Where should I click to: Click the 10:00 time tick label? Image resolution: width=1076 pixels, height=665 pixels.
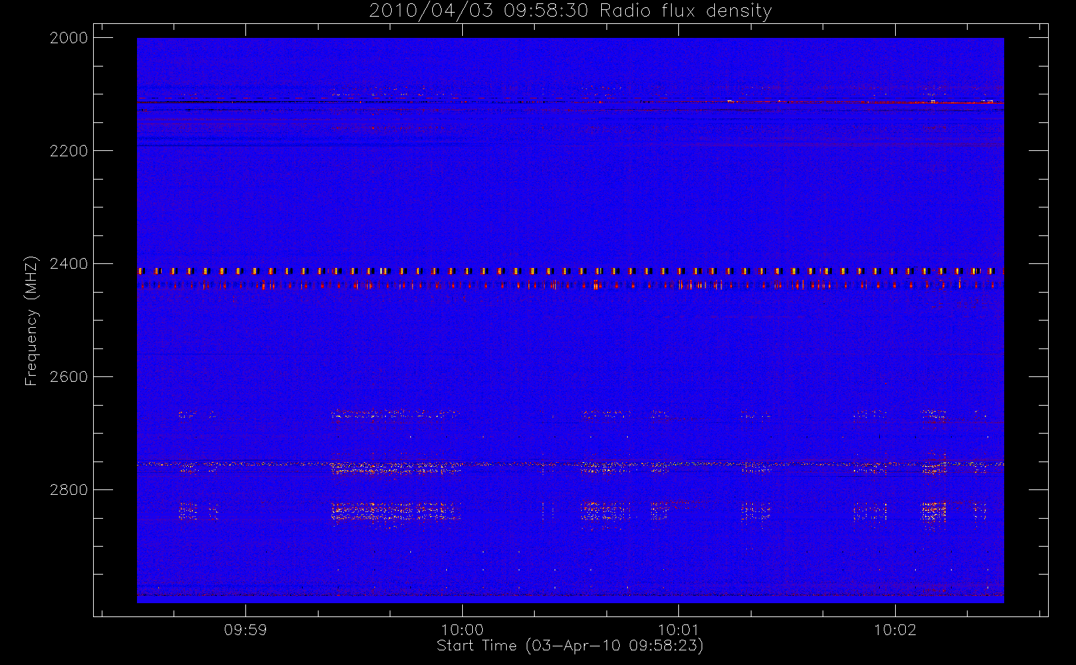[462, 630]
